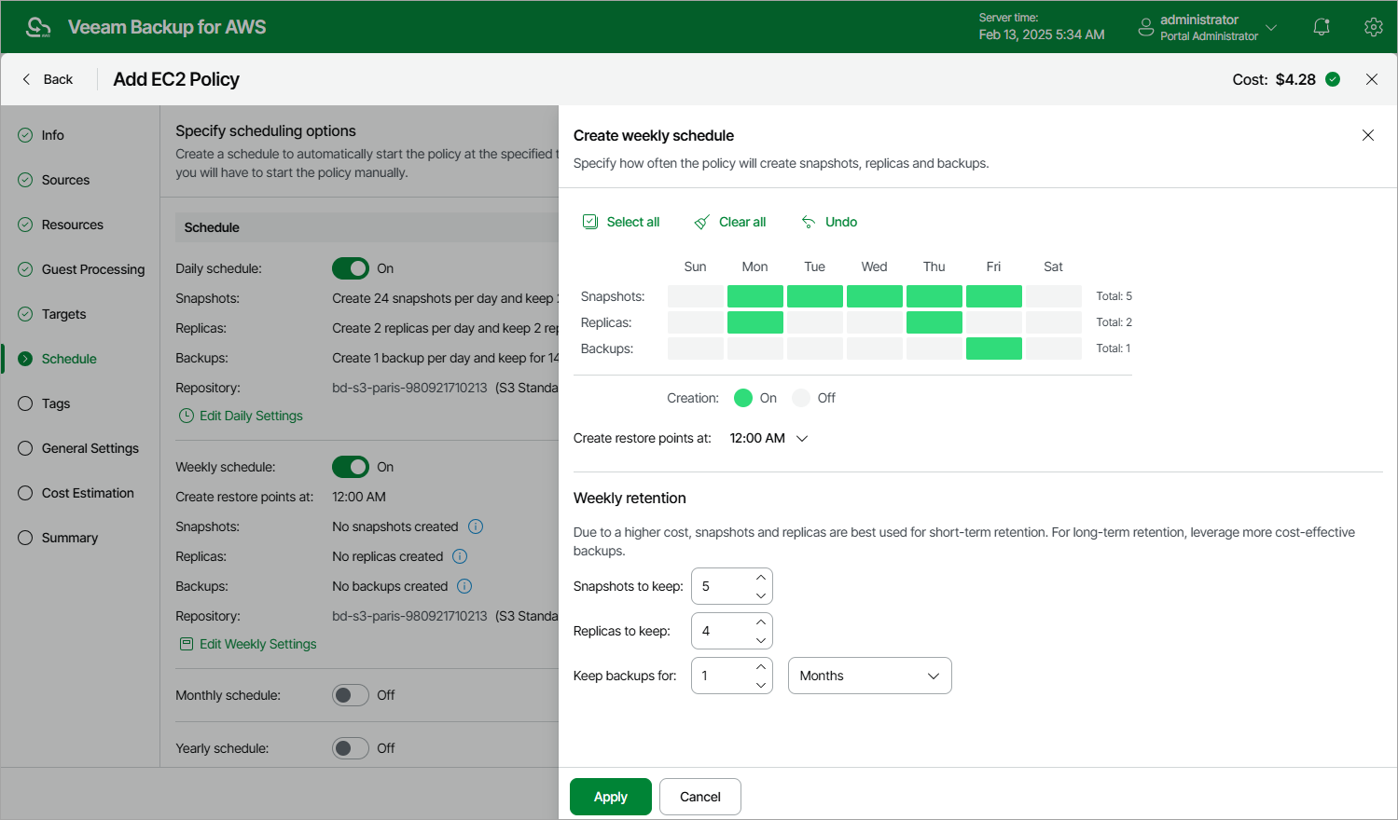Apply the weekly schedule settings
This screenshot has height=820, width=1398.
tap(610, 797)
